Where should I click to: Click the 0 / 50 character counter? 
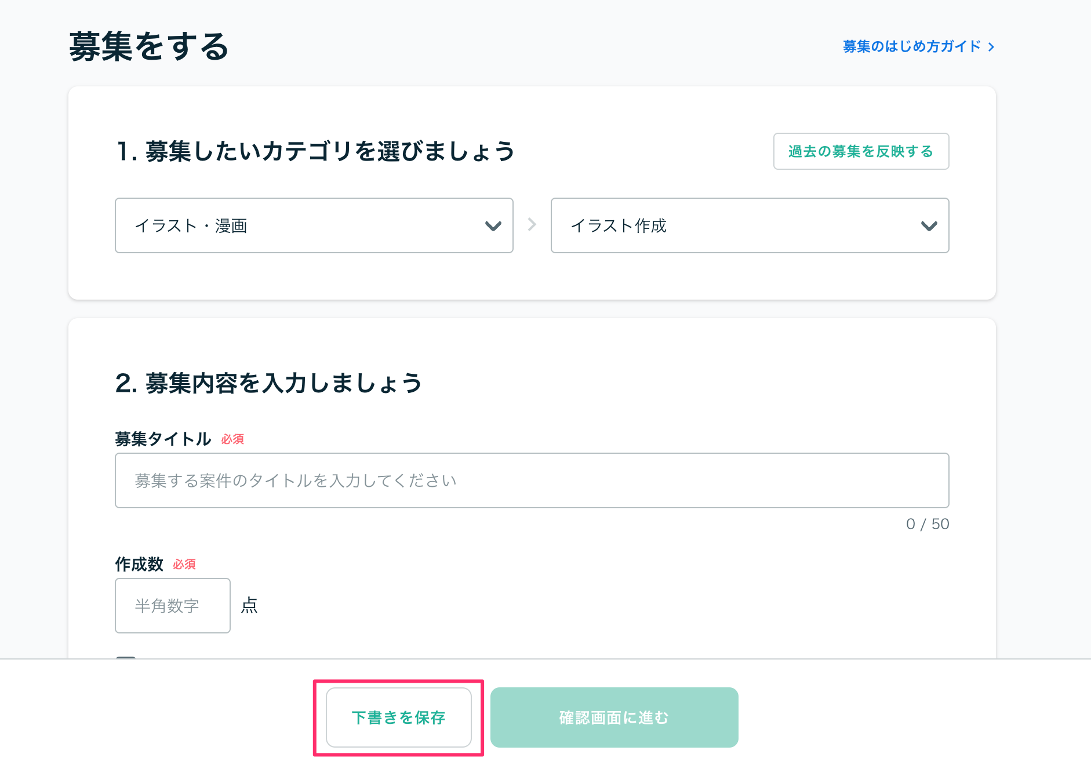[928, 524]
